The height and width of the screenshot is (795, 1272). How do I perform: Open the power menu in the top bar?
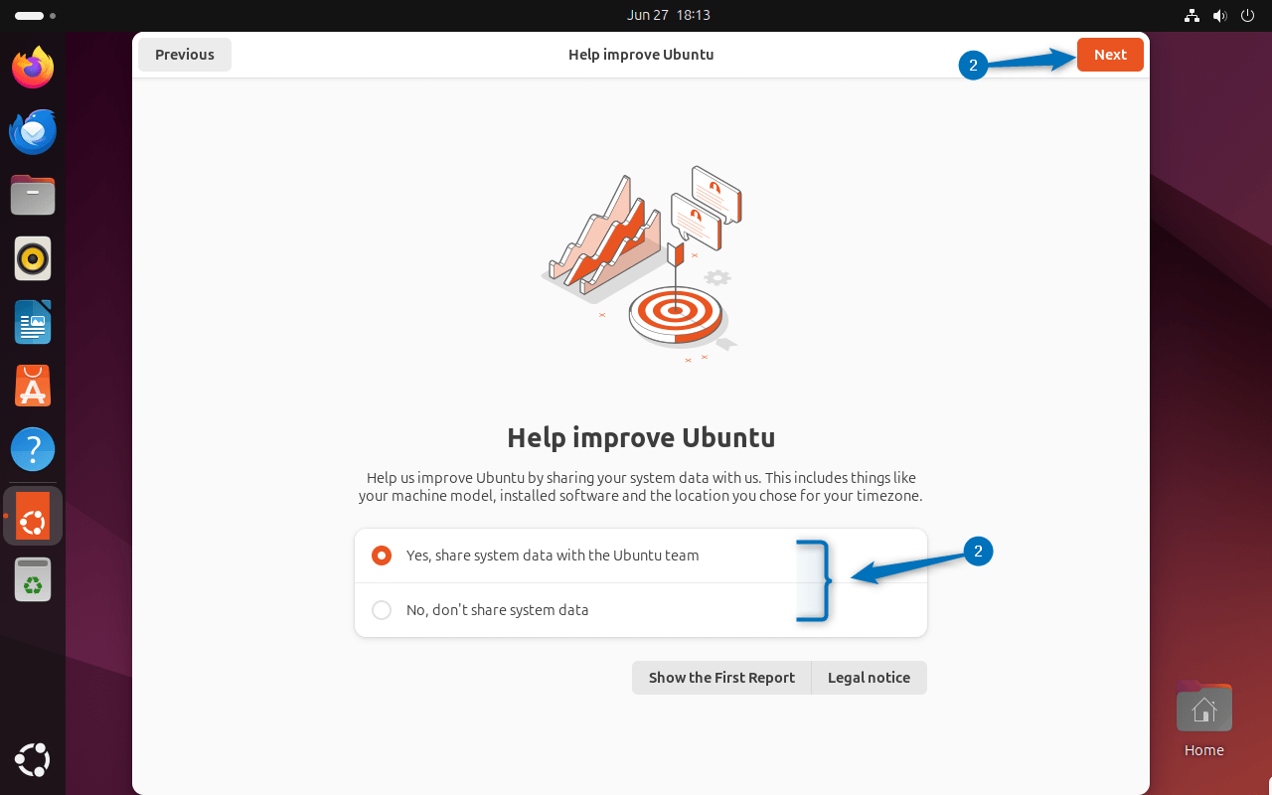[1247, 15]
